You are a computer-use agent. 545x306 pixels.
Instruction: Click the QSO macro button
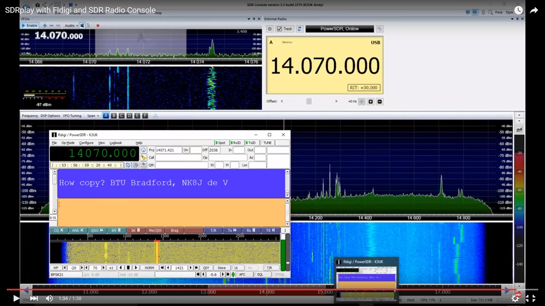point(97,230)
